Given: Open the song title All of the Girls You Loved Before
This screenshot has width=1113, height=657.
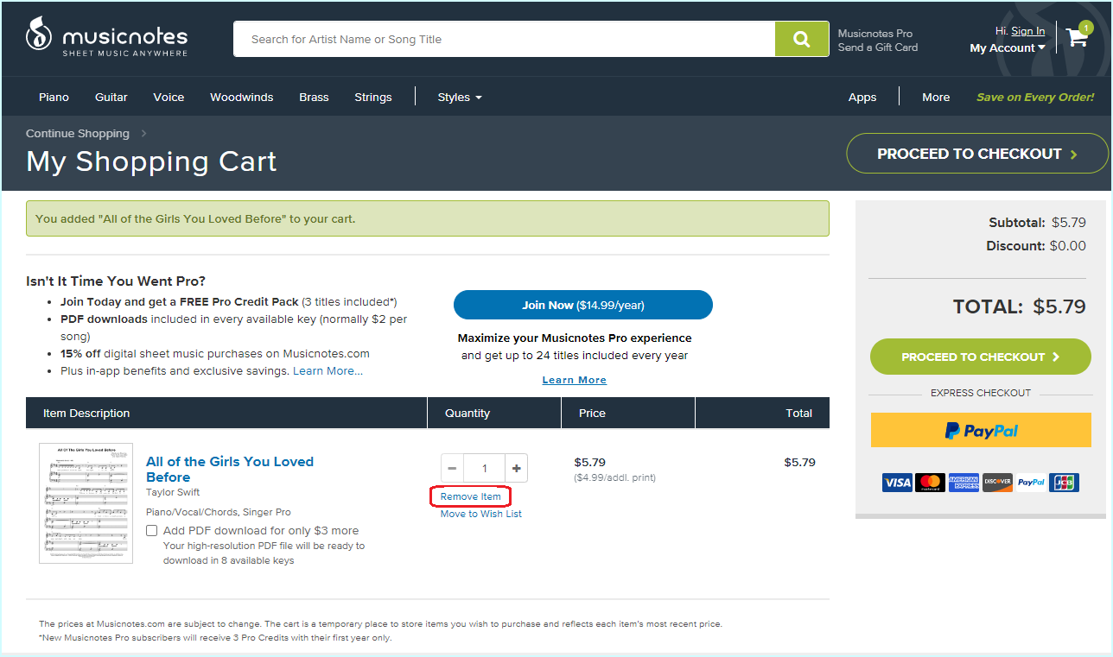Looking at the screenshot, I should 230,469.
